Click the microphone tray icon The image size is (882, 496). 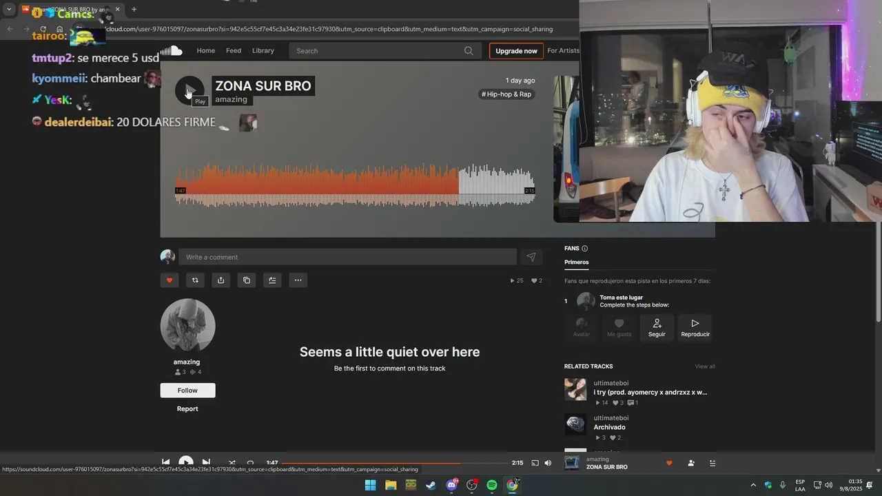coord(783,485)
